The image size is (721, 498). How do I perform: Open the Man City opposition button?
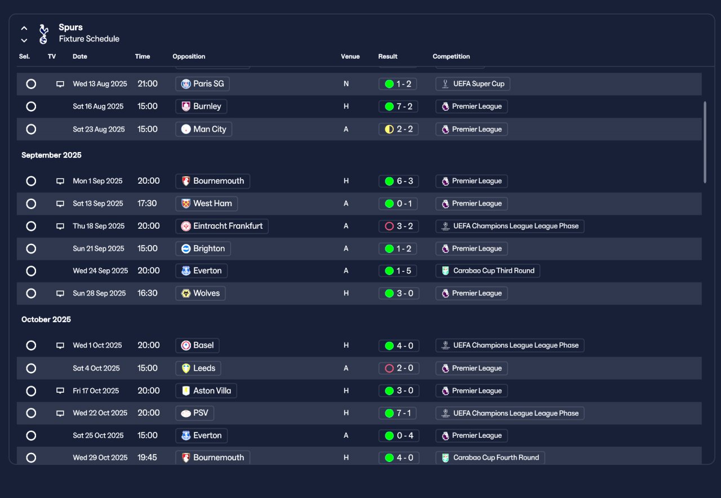204,129
